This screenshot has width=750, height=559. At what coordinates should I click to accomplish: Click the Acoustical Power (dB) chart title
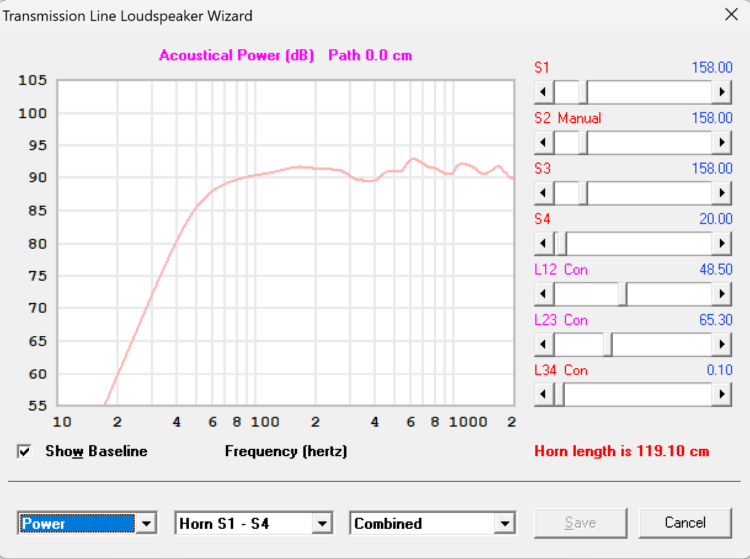tap(237, 55)
